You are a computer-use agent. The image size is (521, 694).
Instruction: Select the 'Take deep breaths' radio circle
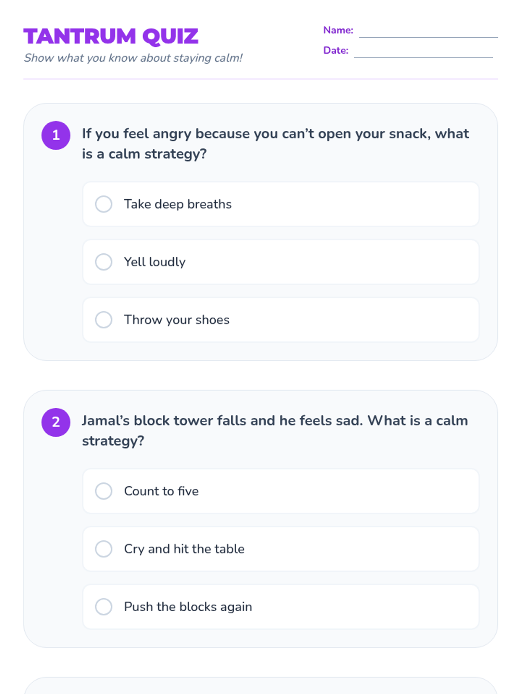tap(104, 204)
